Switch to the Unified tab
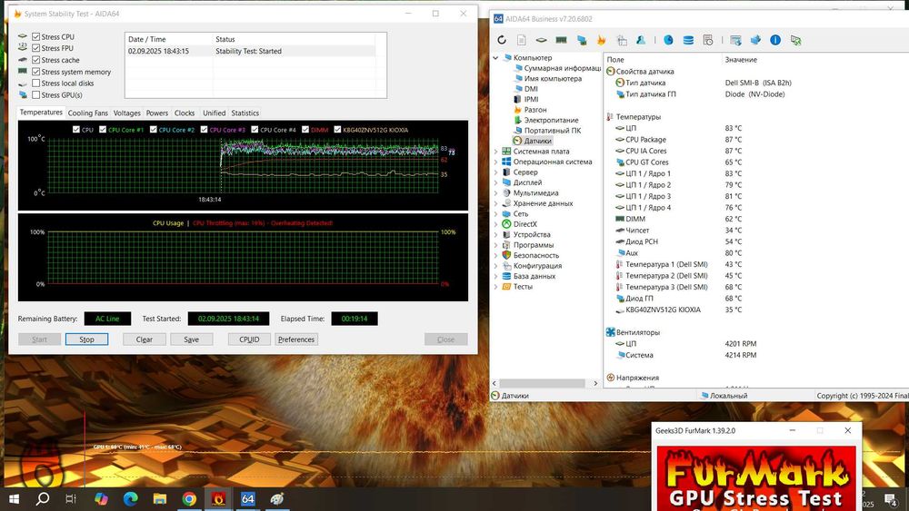This screenshot has width=909, height=511. [x=214, y=113]
